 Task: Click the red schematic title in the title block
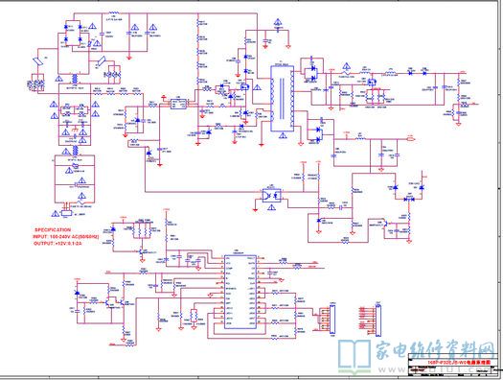(459, 362)
